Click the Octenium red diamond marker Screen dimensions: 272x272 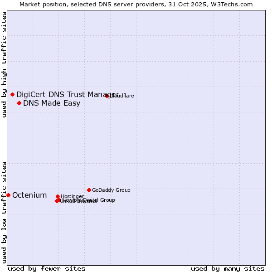point(8,195)
